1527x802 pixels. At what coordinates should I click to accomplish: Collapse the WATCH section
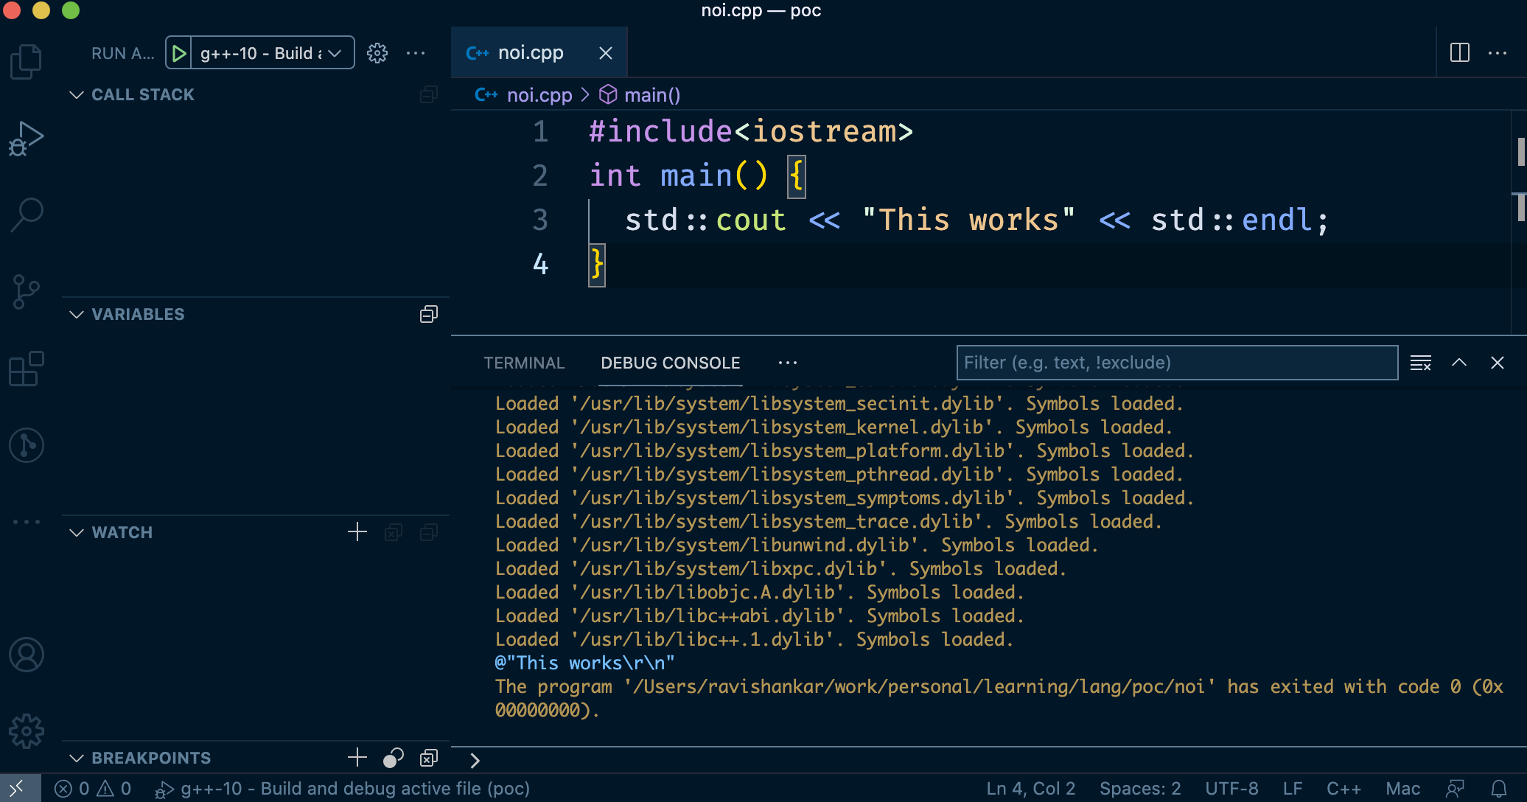[77, 532]
